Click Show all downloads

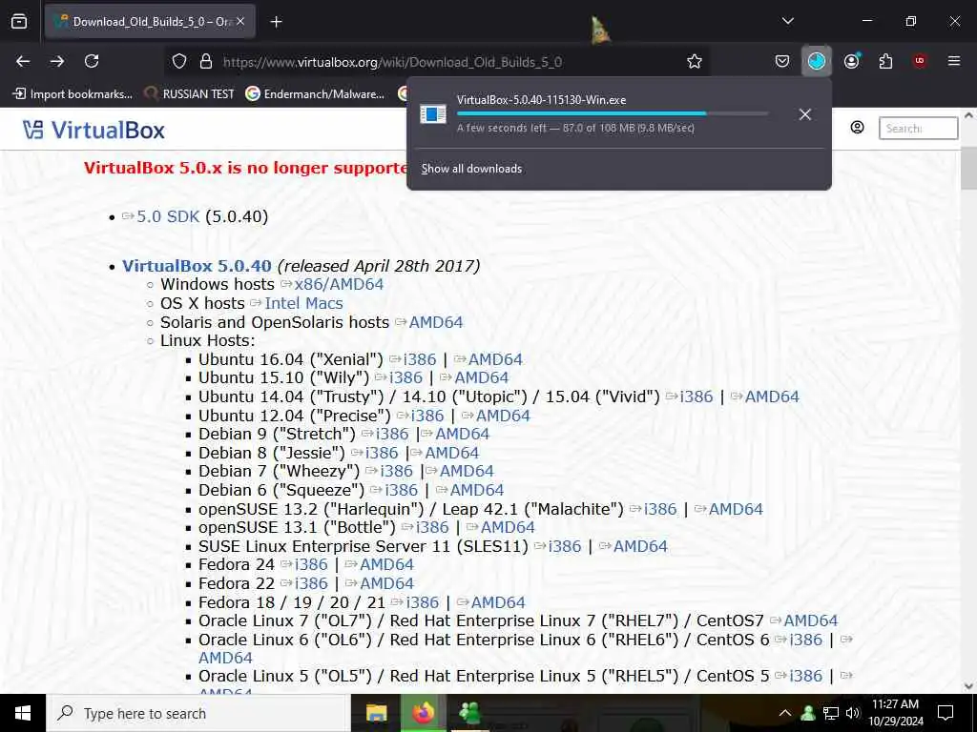pos(471,169)
